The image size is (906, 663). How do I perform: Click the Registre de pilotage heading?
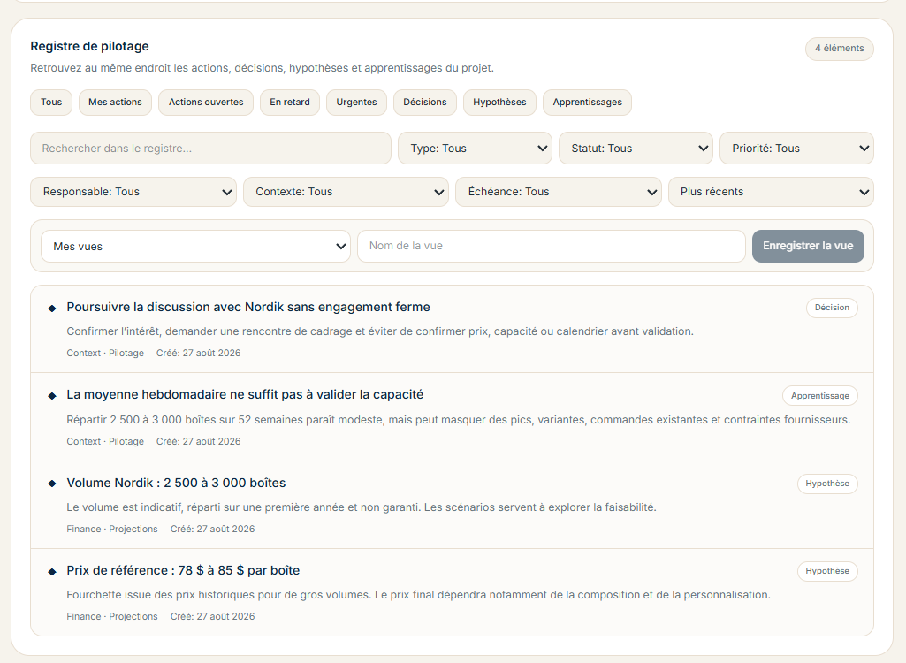click(x=89, y=46)
